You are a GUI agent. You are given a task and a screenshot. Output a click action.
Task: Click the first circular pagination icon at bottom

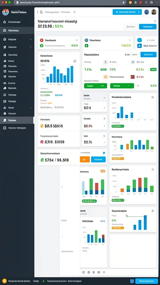[x=83, y=272]
